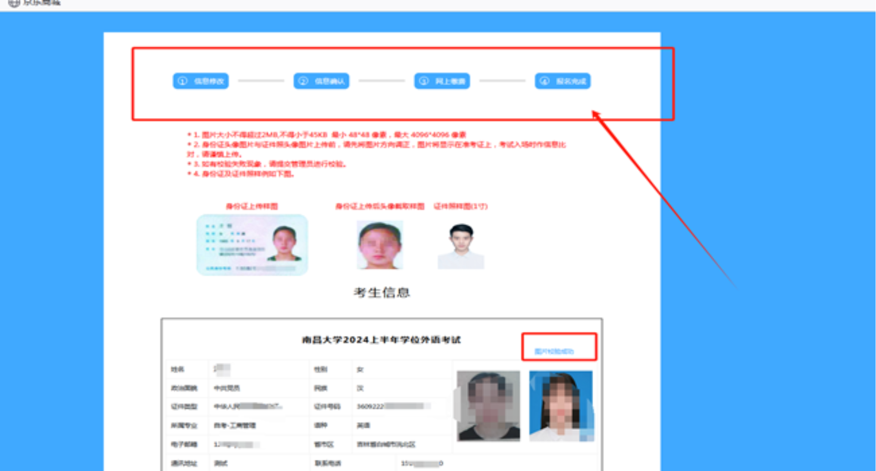Open the sample ID card image
Image resolution: width=876 pixels, height=471 pixels.
(252, 245)
